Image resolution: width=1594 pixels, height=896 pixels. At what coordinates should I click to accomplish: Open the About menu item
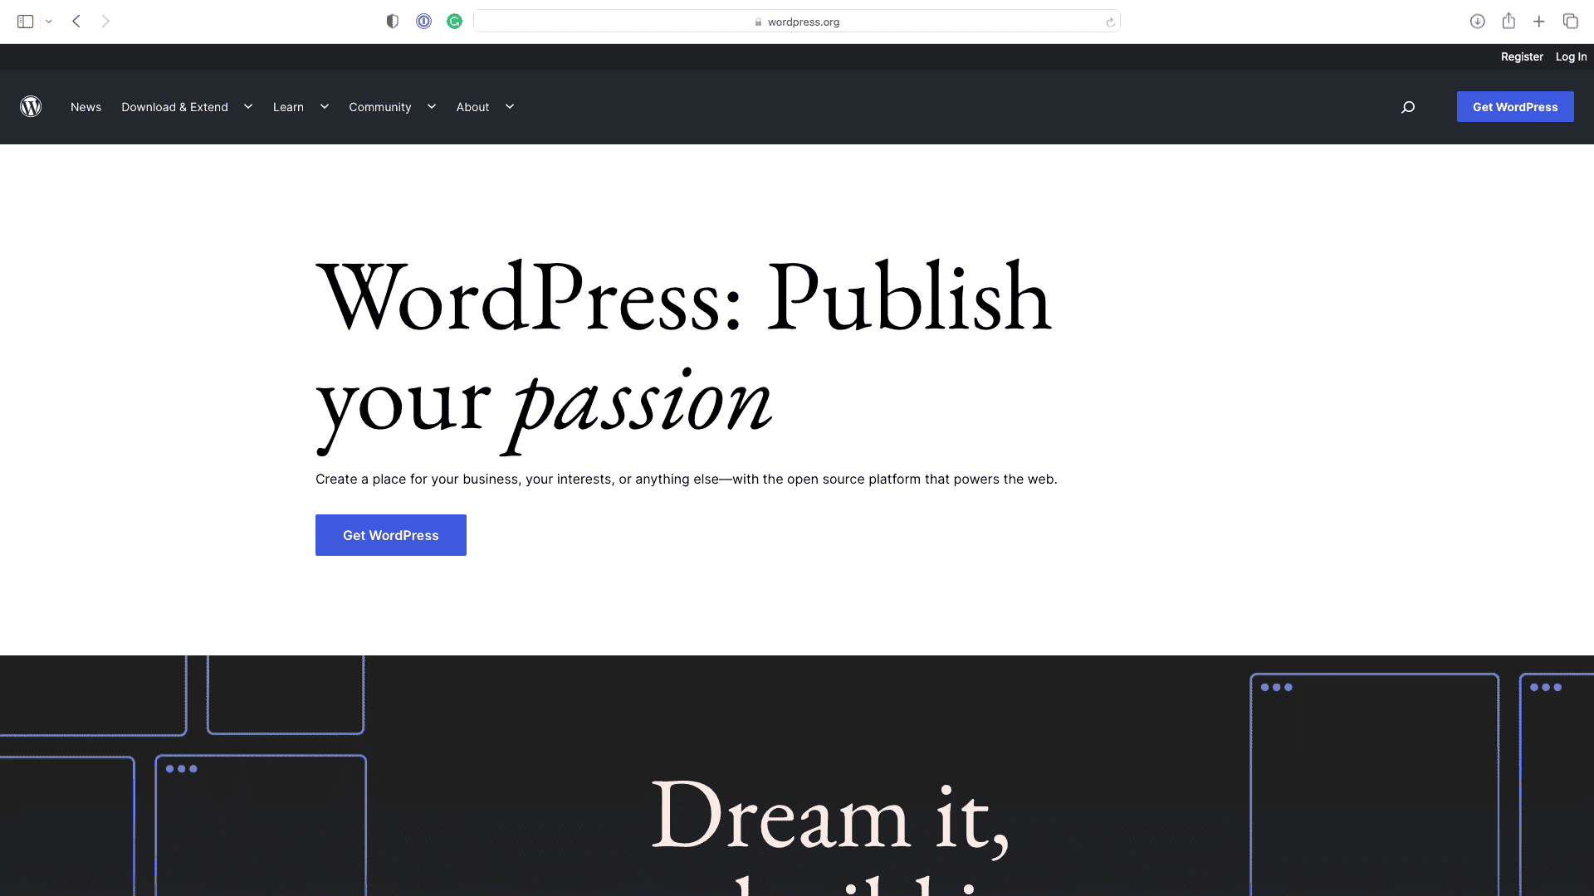(472, 107)
